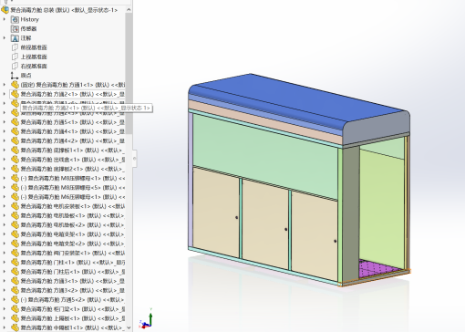
Task: Expand the 方通3<1> component
Action: [x=5, y=281]
